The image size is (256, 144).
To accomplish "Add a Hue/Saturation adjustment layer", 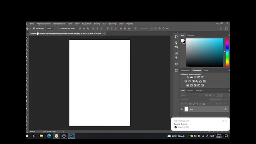I will pos(186,81).
